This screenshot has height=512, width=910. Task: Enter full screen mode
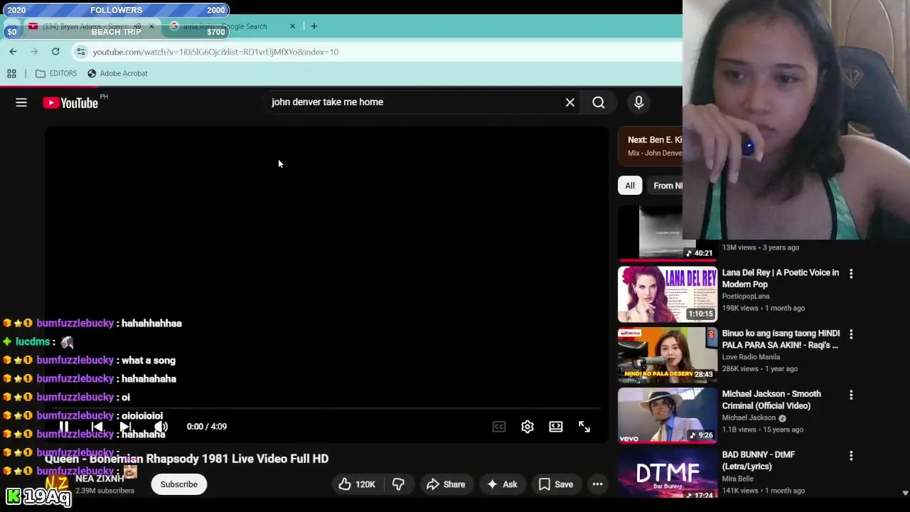[x=584, y=427]
